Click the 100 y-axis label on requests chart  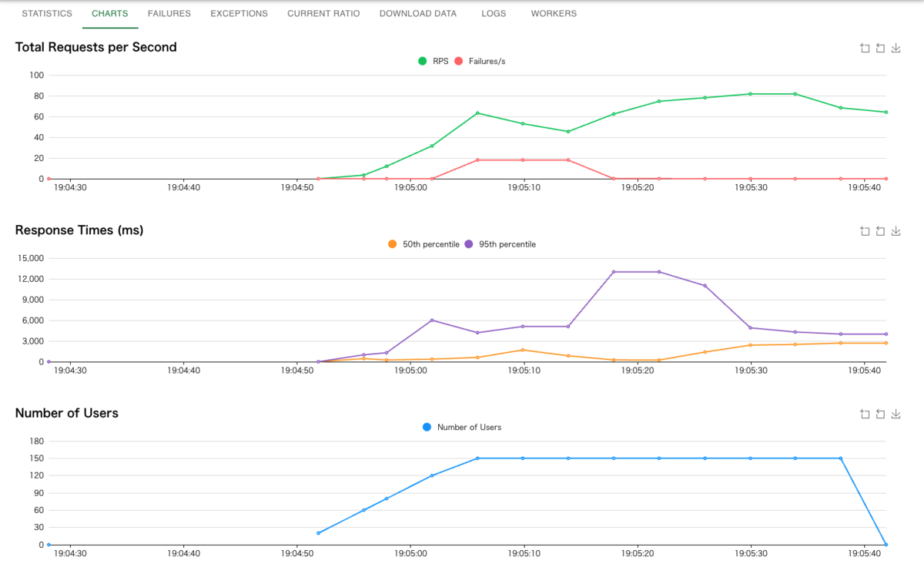[37, 76]
